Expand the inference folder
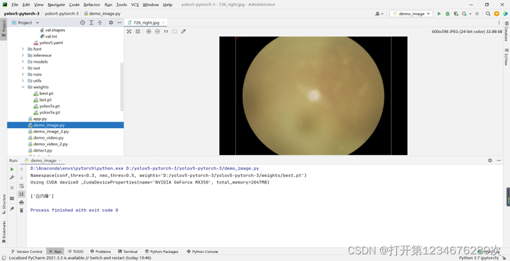The height and width of the screenshot is (261, 510). pos(23,55)
